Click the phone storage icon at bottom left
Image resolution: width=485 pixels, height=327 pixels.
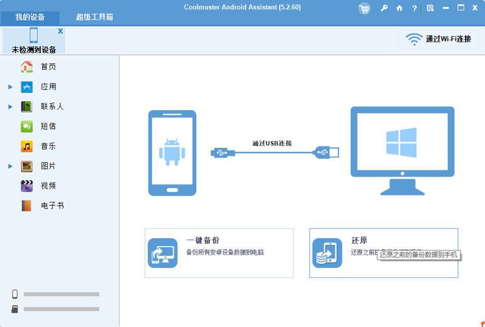coord(14,294)
